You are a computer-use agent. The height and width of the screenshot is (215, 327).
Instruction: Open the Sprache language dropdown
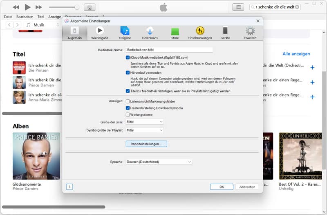[x=159, y=162]
